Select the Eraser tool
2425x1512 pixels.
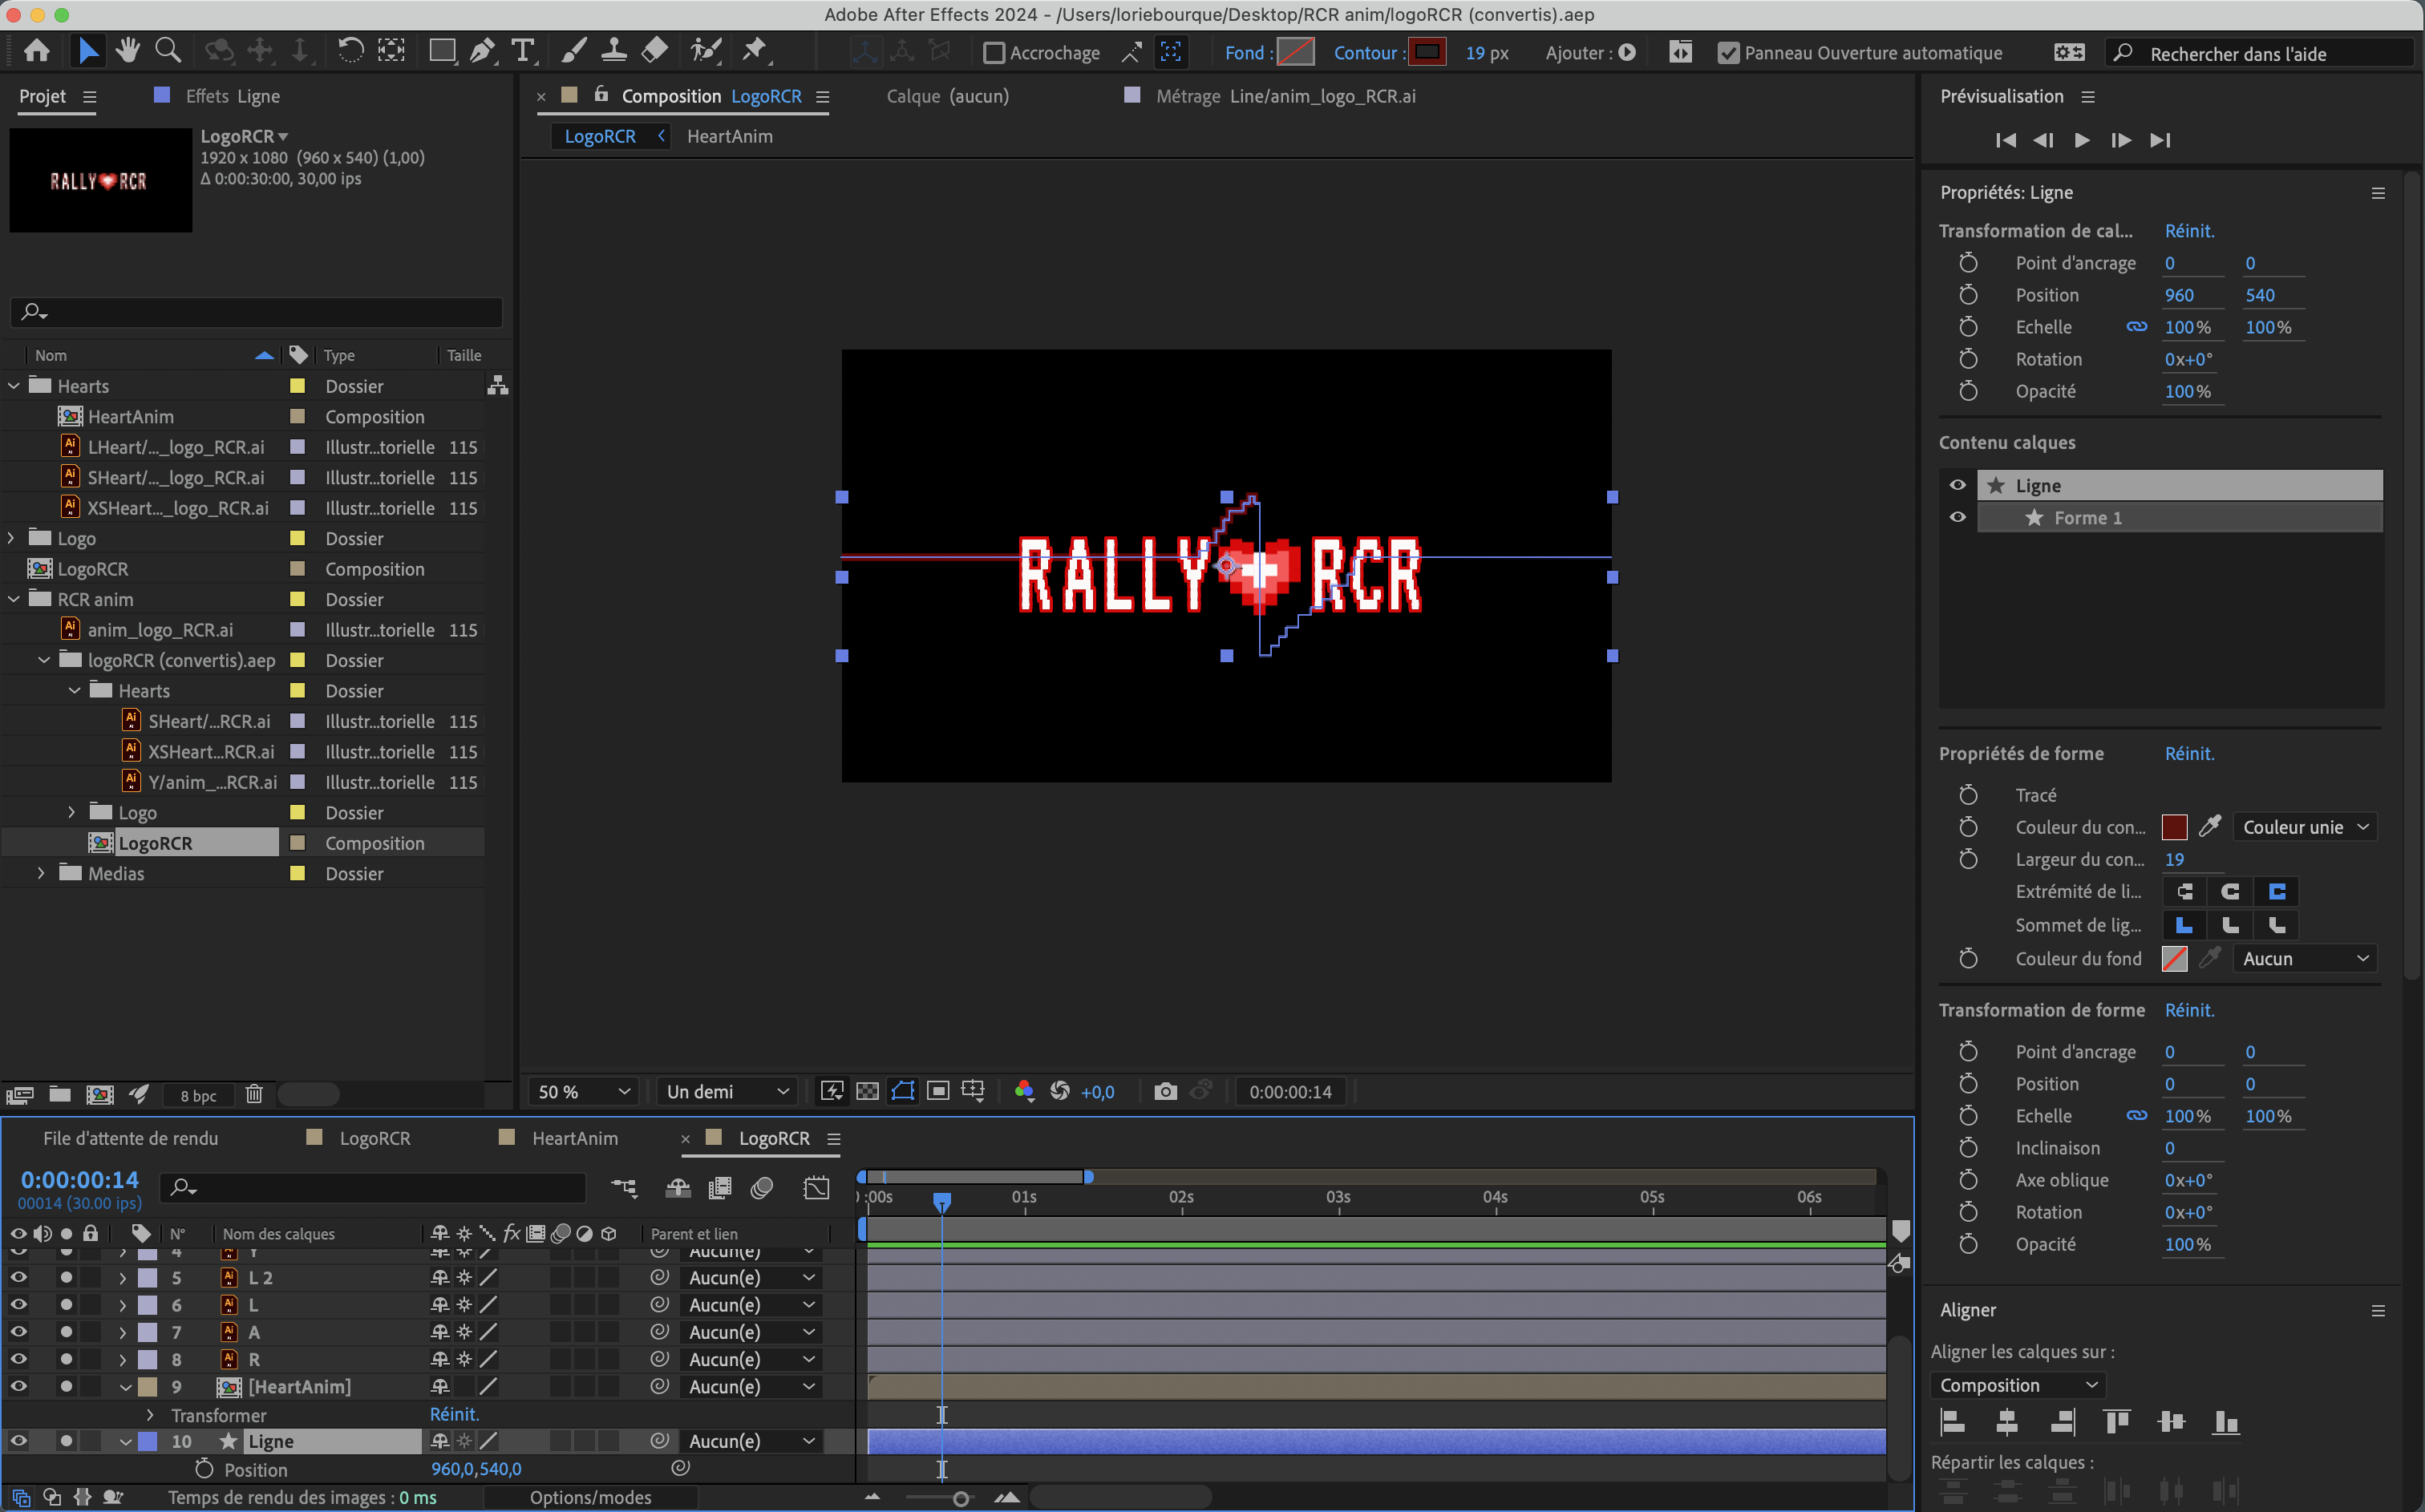[654, 50]
